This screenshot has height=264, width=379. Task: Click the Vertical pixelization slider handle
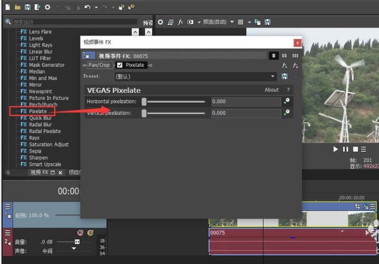[x=144, y=113]
